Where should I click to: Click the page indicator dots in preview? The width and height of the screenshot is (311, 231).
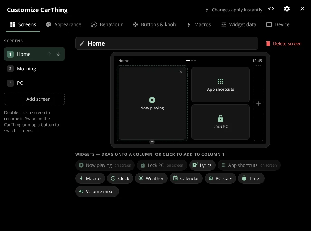click(x=191, y=61)
